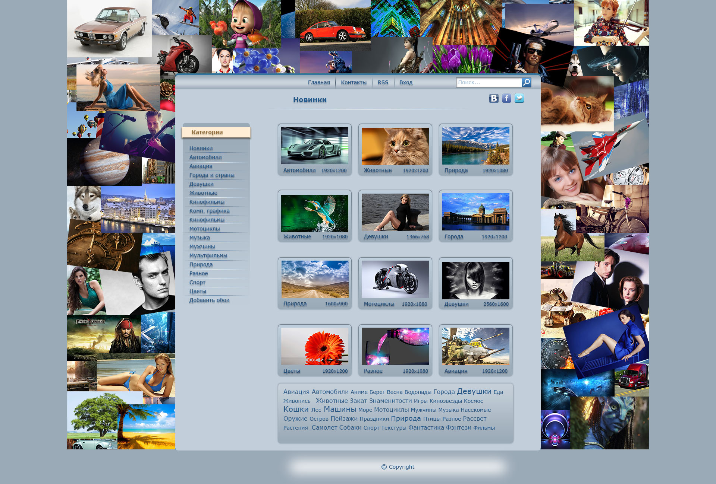716x484 pixels.
Task: Open the Facebook social icon
Action: (506, 98)
